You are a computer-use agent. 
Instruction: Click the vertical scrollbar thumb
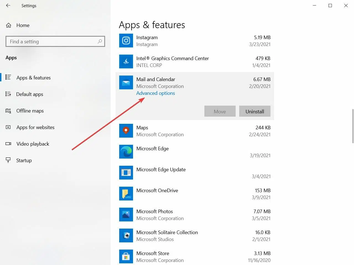click(353, 126)
